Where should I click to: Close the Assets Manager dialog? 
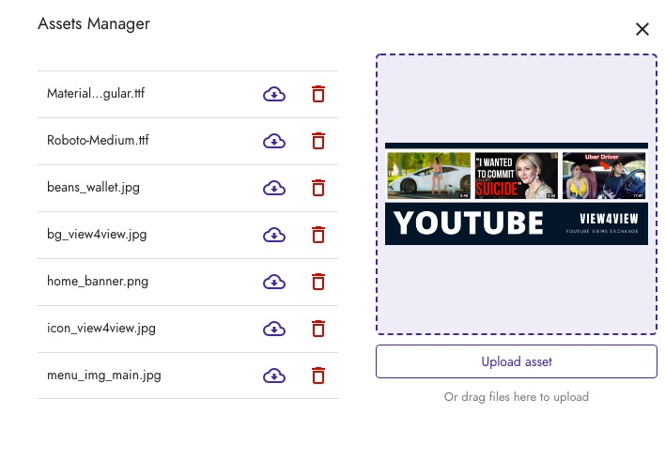[642, 29]
